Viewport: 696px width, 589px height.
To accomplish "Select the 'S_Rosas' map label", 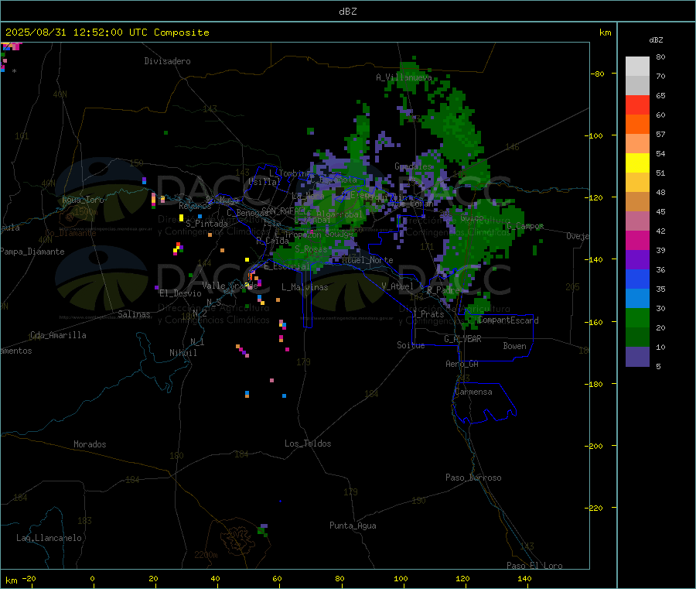I will (311, 249).
